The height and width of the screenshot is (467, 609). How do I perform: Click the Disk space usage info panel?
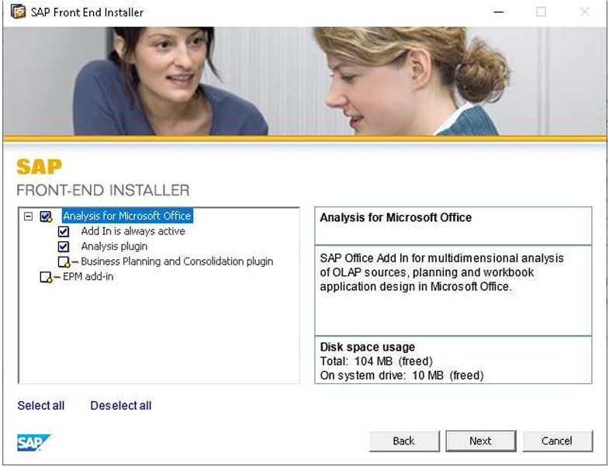click(452, 361)
